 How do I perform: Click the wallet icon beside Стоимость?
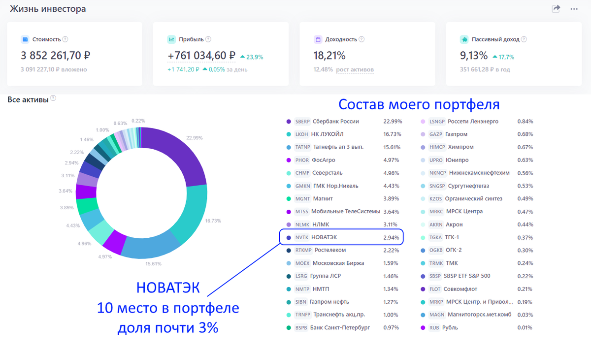pos(25,39)
